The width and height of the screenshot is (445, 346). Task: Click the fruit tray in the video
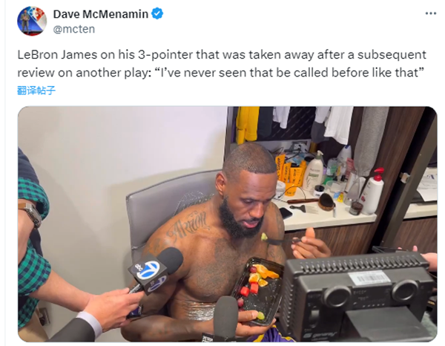(257, 290)
